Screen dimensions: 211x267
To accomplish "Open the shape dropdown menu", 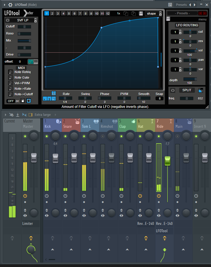I will tap(153, 13).
